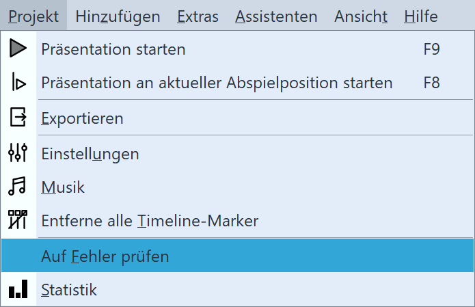Close the open Projekt menu via its title
The image size is (475, 307).
click(34, 16)
